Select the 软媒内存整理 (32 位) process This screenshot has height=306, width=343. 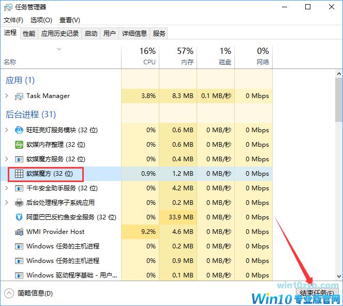click(137, 145)
